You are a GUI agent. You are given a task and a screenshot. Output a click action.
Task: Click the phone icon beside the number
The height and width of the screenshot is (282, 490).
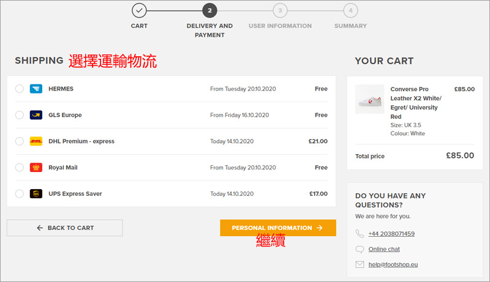360,234
